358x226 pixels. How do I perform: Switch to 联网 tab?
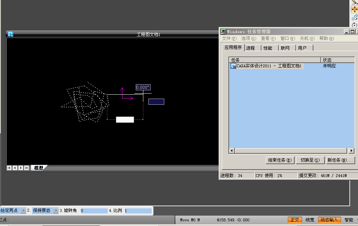pos(287,48)
